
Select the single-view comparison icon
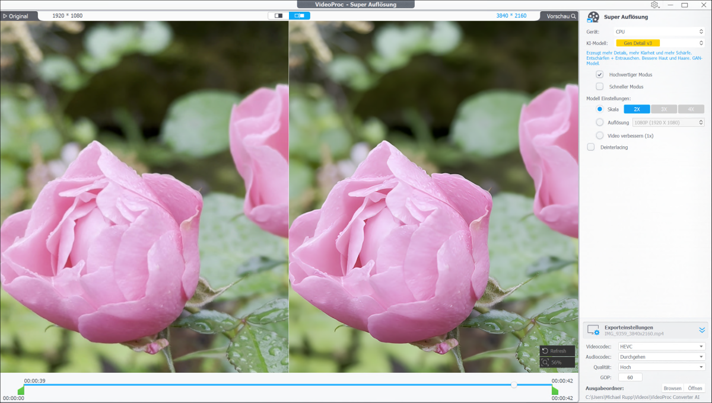[278, 15]
